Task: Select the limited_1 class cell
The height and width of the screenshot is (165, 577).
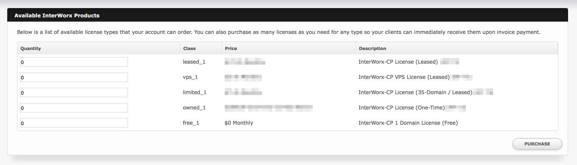Action: 195,92
